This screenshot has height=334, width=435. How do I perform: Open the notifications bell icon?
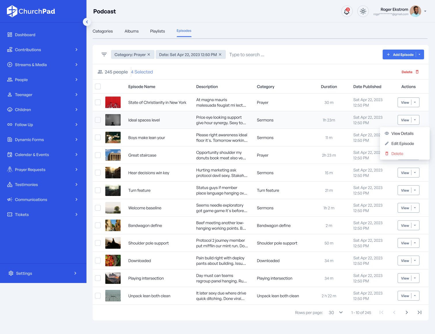tap(347, 12)
